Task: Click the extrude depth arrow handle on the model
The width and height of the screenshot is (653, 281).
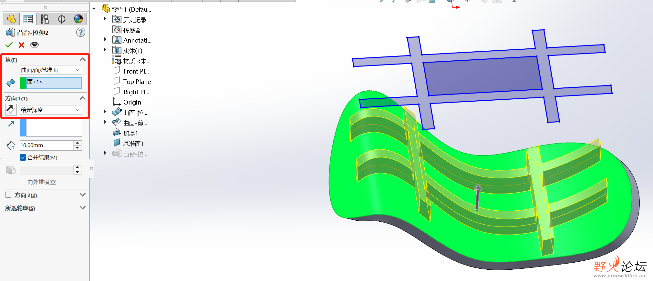Action: click(x=478, y=197)
